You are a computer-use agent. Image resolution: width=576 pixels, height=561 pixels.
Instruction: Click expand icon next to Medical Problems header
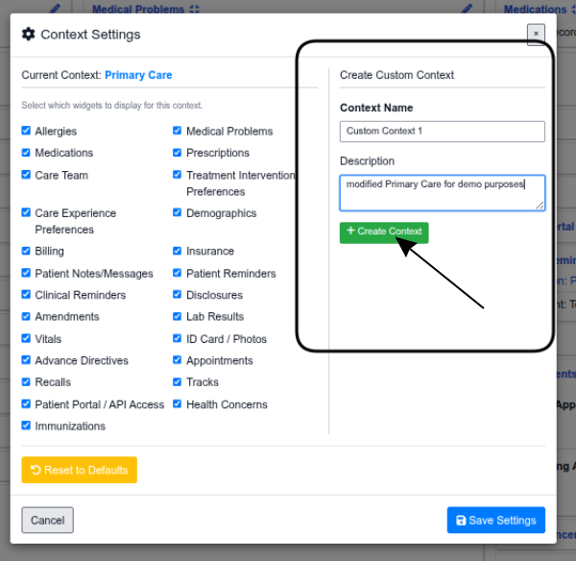[x=195, y=10]
